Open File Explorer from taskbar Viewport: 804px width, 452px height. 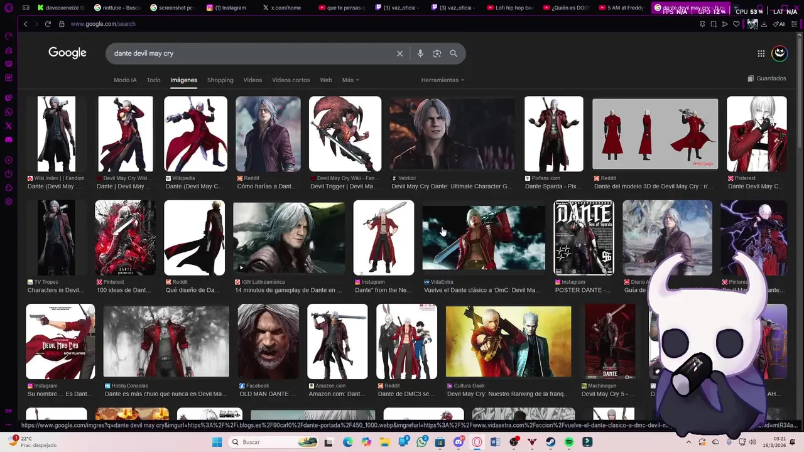pos(384,442)
